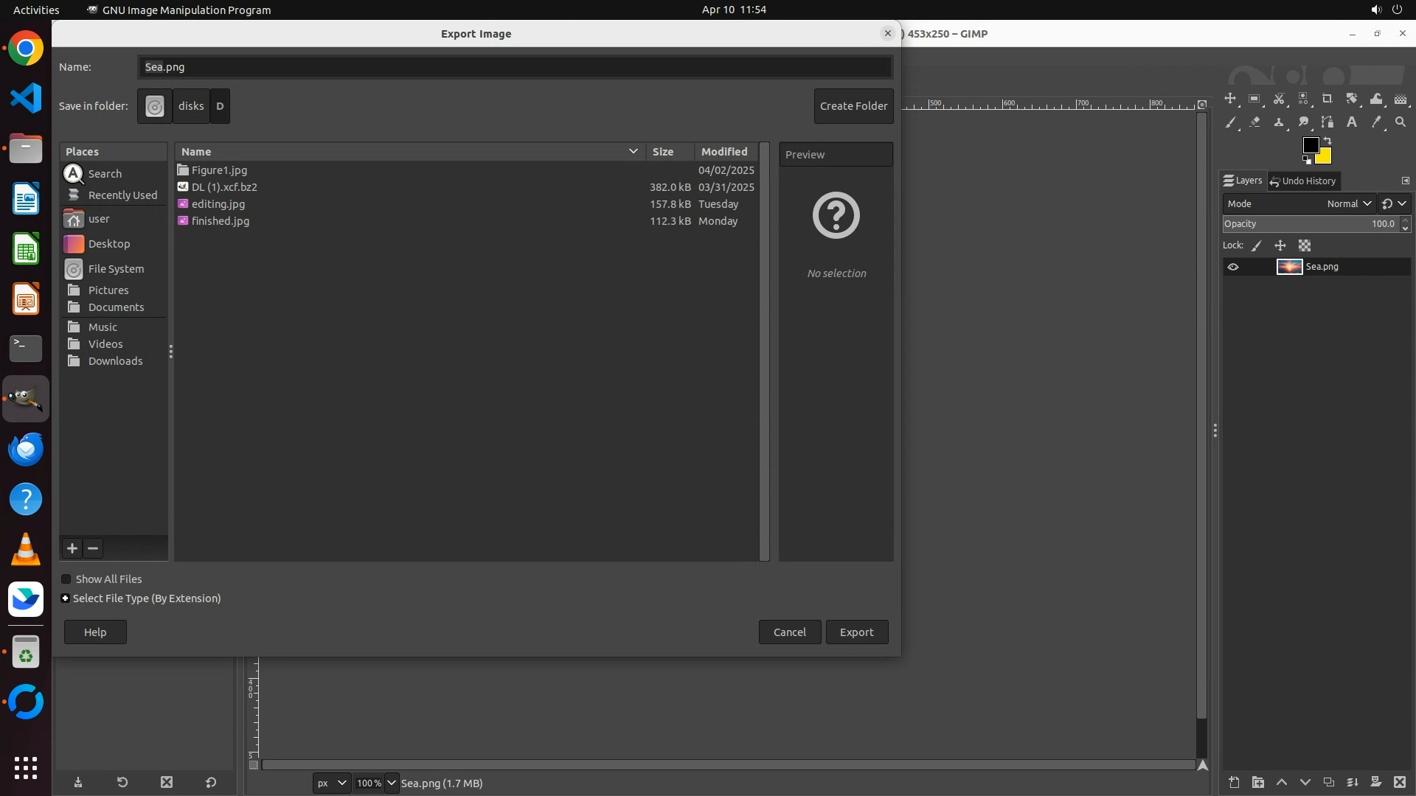Expand Select File Type (By Extension)

tap(66, 598)
